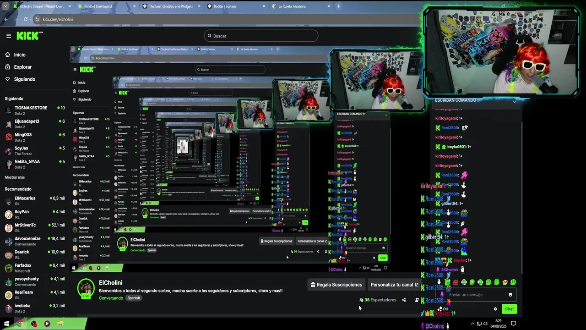Open TIOSNAKESTORE followed channel
Image resolution: width=586 pixels, height=330 pixels.
[35, 110]
